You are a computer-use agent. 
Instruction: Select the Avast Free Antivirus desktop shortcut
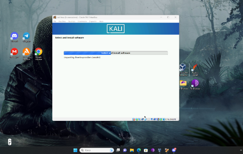pyautogui.click(x=27, y=54)
